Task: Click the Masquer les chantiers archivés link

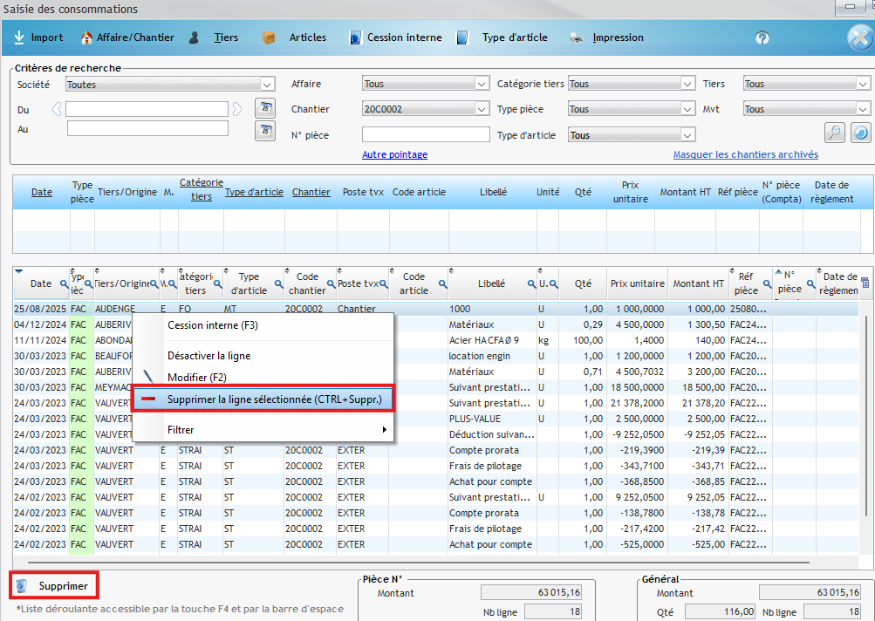Action: 745,154
